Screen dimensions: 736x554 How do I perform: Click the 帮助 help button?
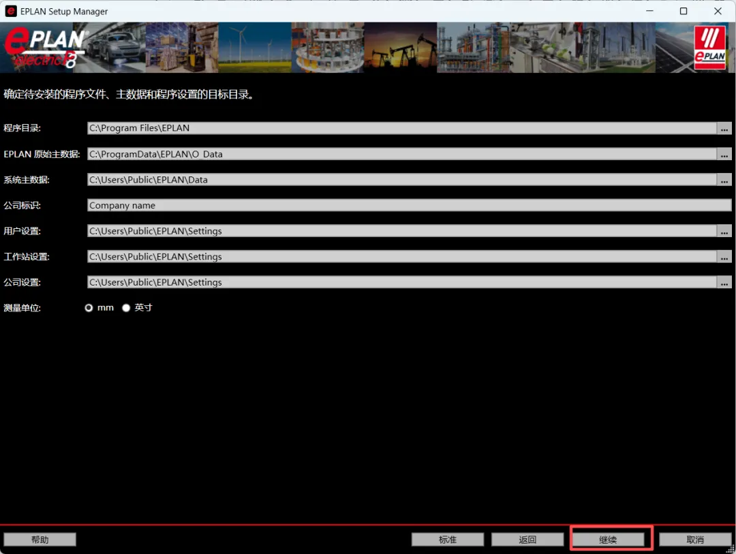(40, 540)
